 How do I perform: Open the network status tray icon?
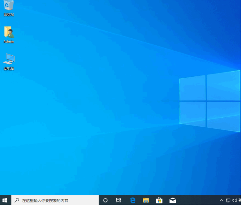point(228,200)
